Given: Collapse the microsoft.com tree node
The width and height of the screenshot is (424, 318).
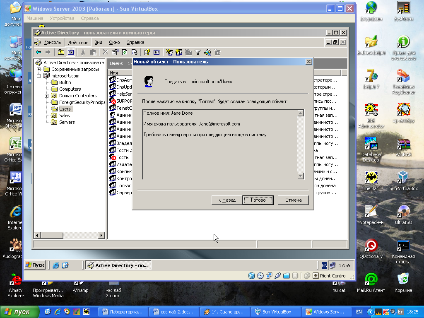Looking at the screenshot, I should coord(39,76).
